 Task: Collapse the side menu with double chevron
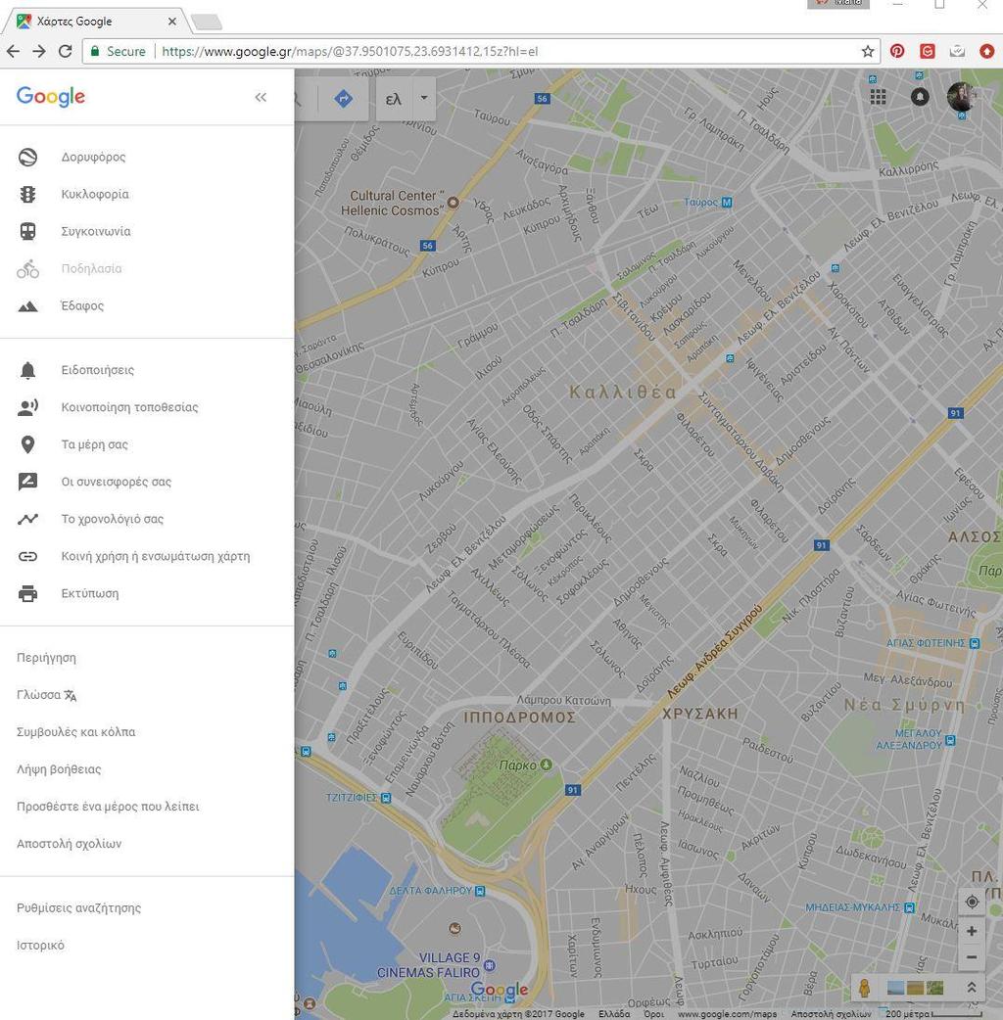(261, 98)
